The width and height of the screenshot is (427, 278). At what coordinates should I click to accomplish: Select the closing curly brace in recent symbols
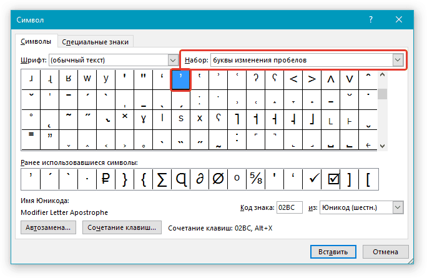(124, 180)
